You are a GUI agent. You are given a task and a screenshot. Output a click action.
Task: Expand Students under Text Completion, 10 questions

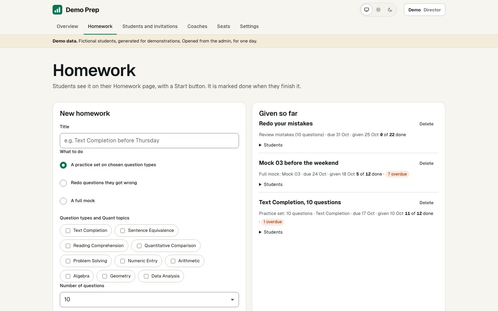pyautogui.click(x=271, y=232)
